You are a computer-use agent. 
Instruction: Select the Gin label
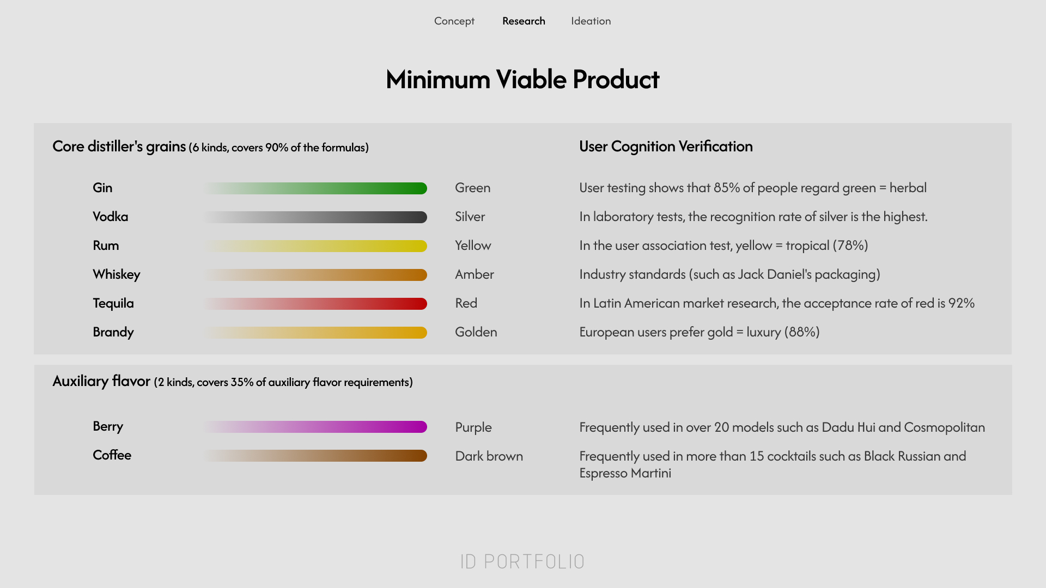coord(102,188)
